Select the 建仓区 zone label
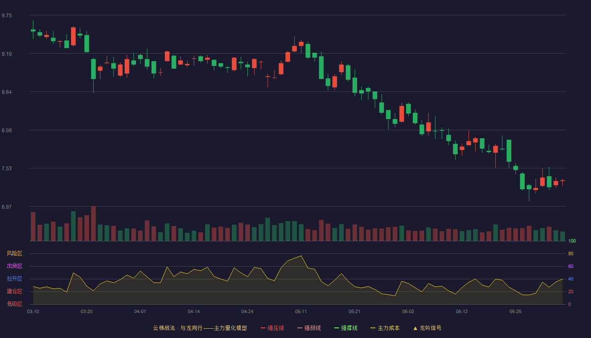The height and width of the screenshot is (338, 591). (14, 292)
